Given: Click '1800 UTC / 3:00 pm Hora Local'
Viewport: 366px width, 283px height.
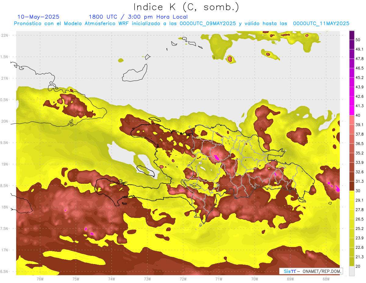Looking at the screenshot, I should (x=138, y=17).
